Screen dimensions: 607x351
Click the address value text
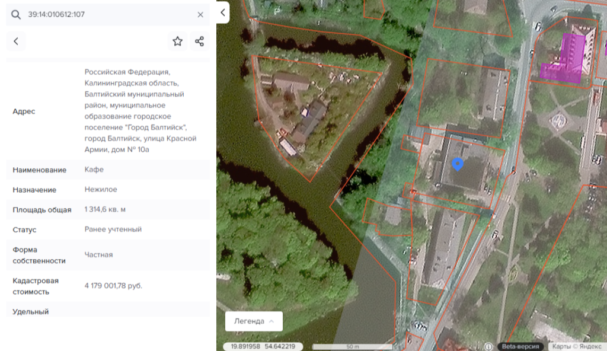tap(140, 110)
